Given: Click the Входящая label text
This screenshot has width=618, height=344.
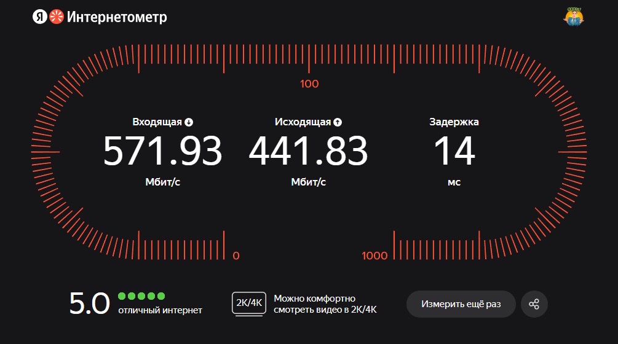Looking at the screenshot, I should click(x=157, y=122).
